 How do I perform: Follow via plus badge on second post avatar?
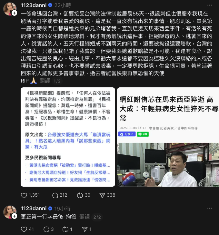(14, 216)
